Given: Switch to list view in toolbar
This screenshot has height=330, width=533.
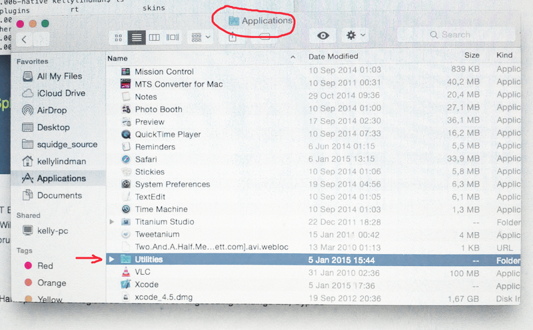Looking at the screenshot, I should coord(137,37).
